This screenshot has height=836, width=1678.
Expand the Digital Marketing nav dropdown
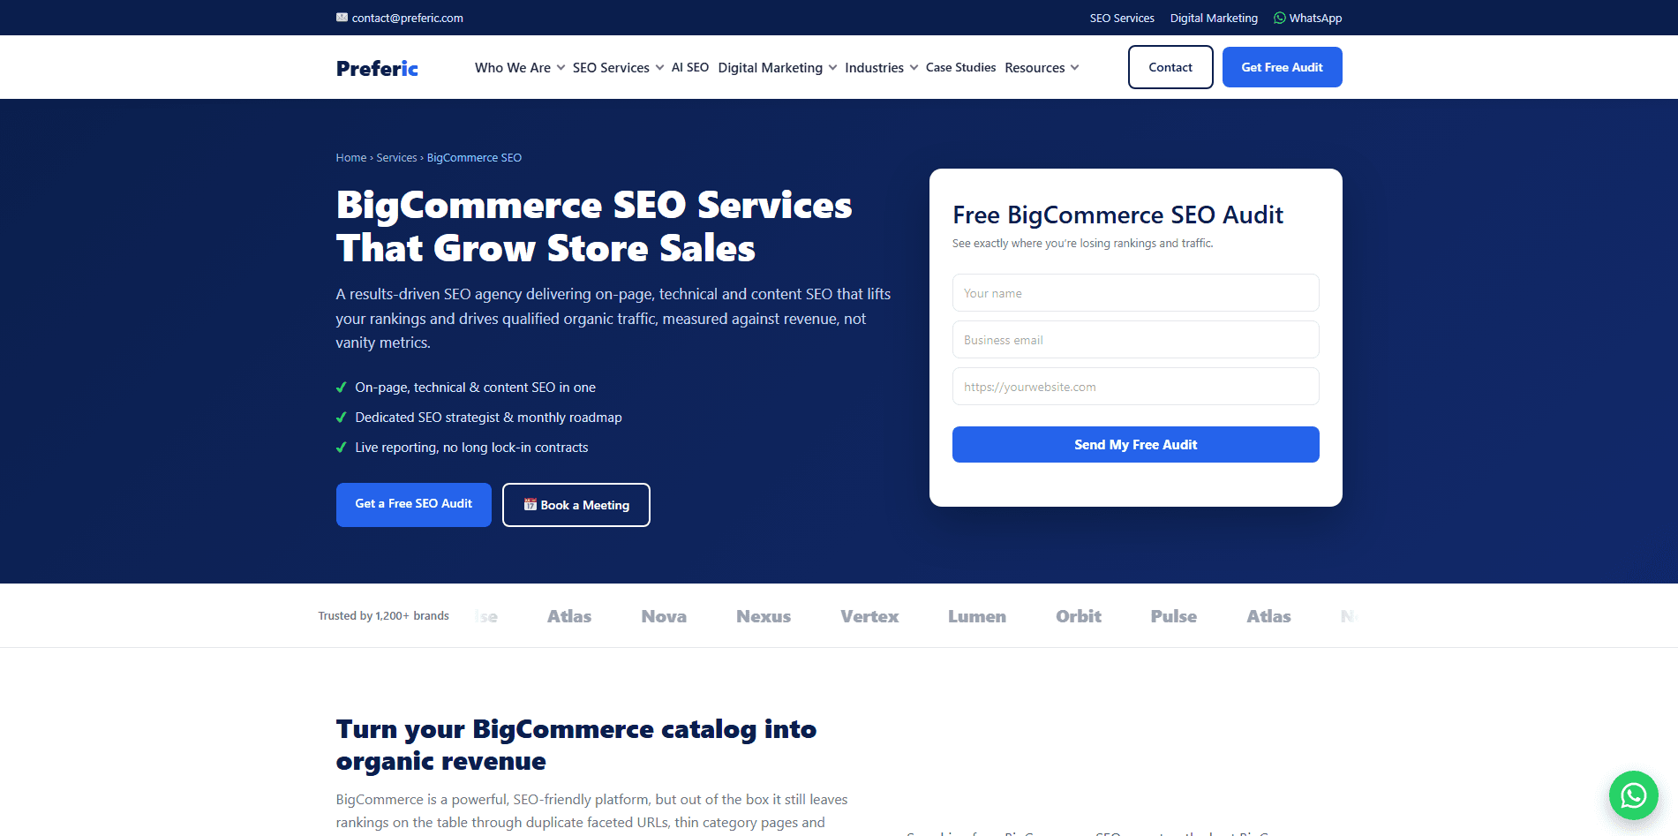778,68
